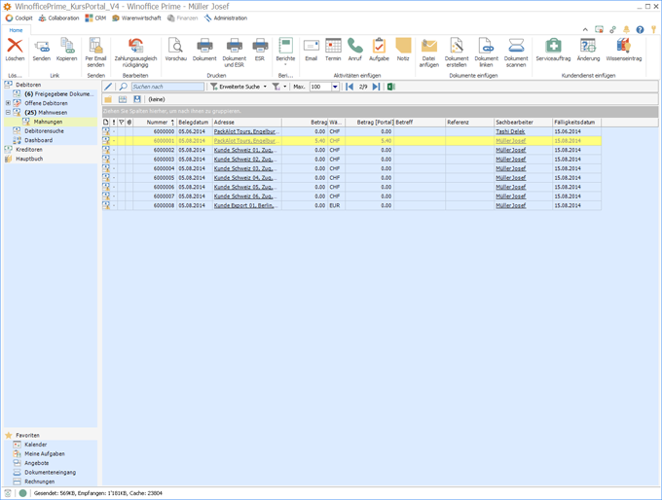Click into the Suchen nach field
The image size is (662, 500).
click(167, 87)
